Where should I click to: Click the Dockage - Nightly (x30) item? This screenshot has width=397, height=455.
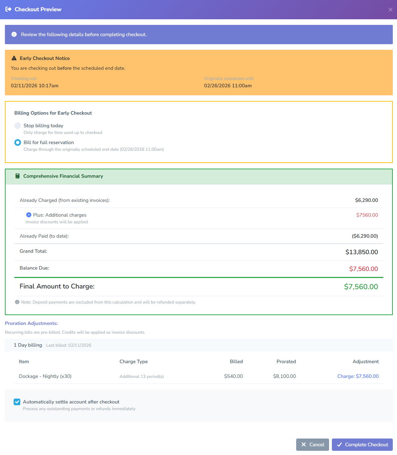[45, 376]
